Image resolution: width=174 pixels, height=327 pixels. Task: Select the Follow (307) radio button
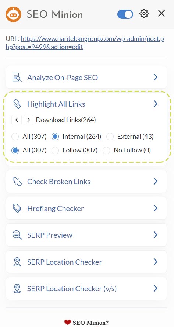55,150
